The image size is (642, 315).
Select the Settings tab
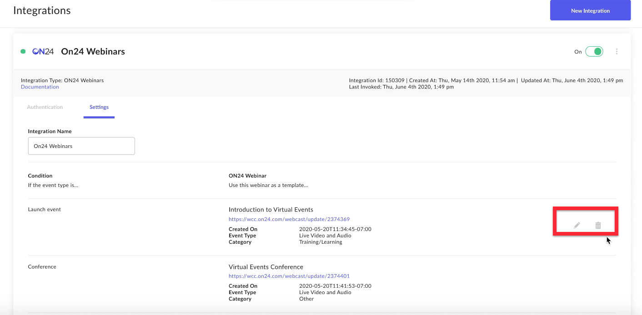pyautogui.click(x=99, y=107)
